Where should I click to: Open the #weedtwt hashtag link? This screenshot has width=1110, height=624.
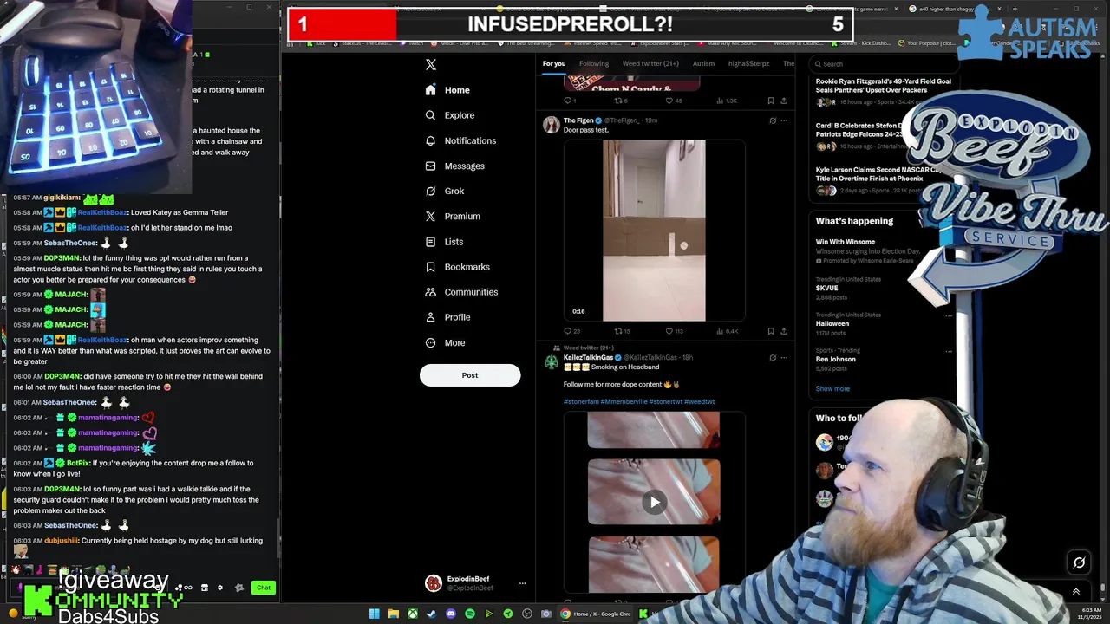pos(700,401)
